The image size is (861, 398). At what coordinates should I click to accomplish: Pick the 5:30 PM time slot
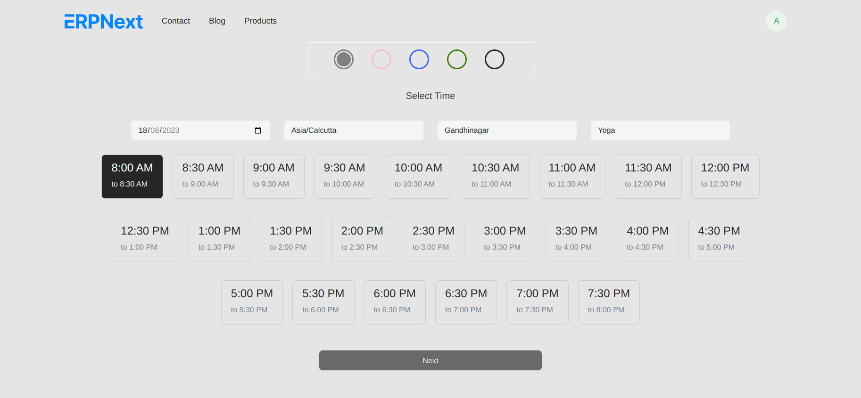323,302
